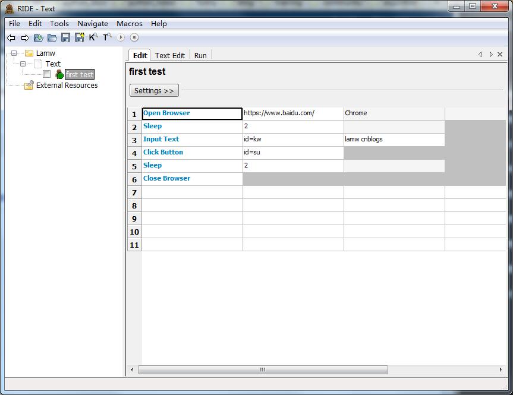Select the Click Button keyword cell
This screenshot has height=395, width=513.
pos(192,153)
